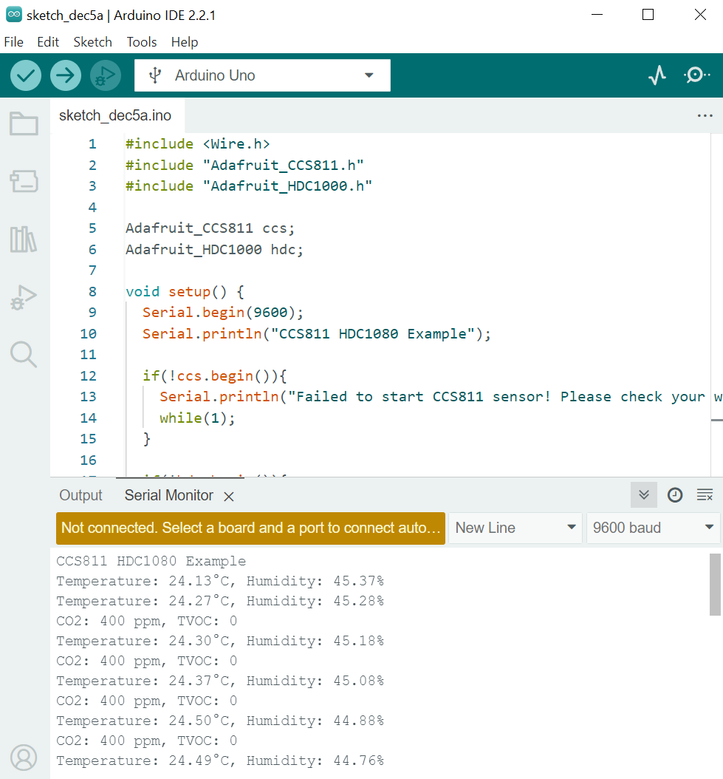Click the serial message input field
The height and width of the screenshot is (779, 723).
click(x=250, y=528)
